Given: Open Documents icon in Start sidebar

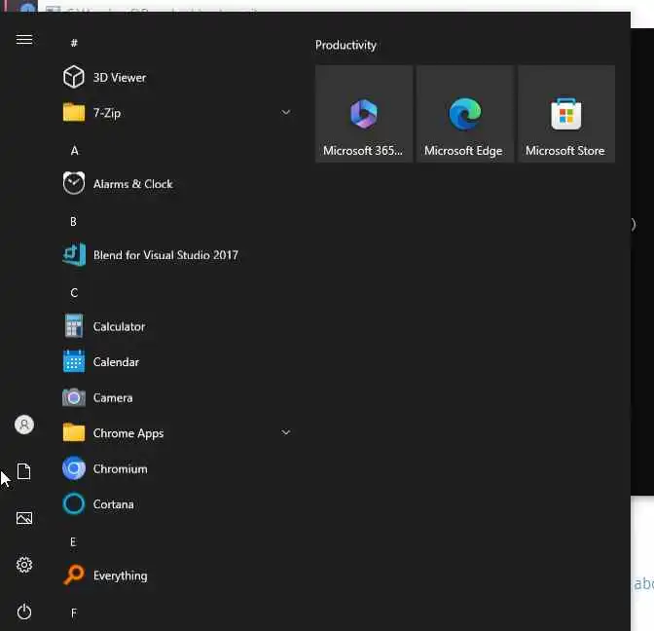Looking at the screenshot, I should (24, 471).
